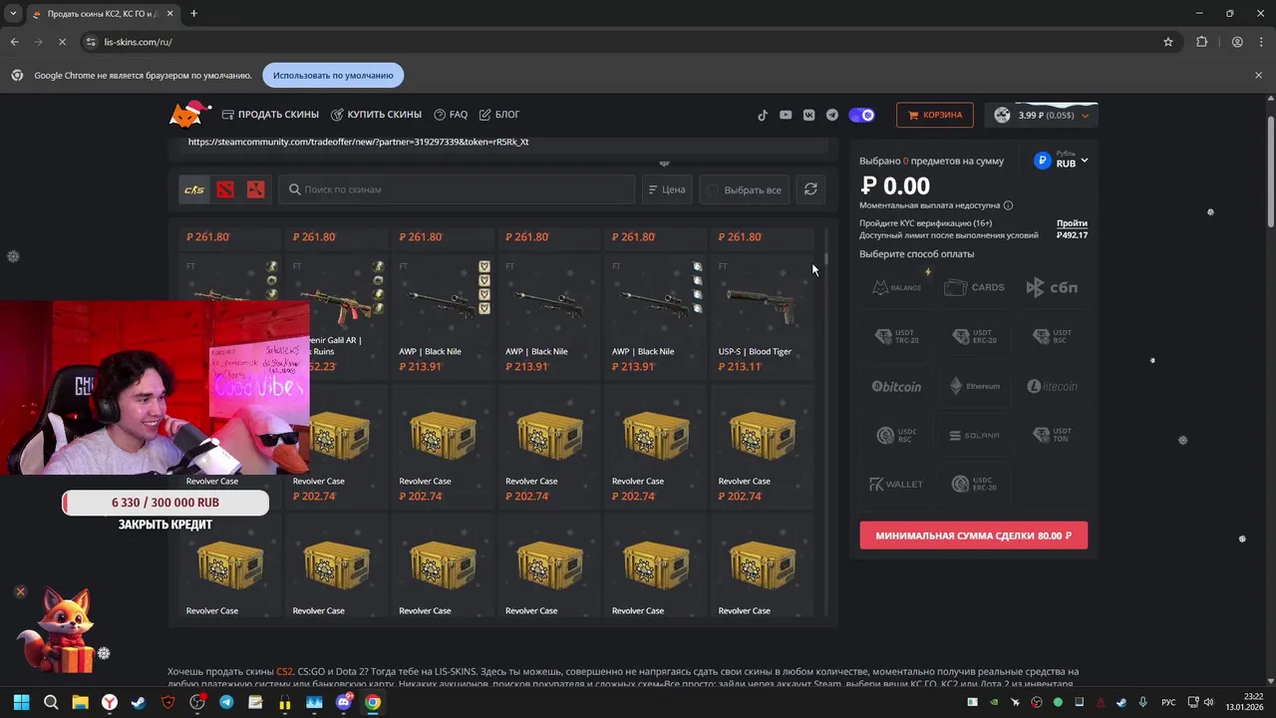The image size is (1276, 718).
Task: Click the LIS-SKINS fox logo
Action: (x=189, y=115)
